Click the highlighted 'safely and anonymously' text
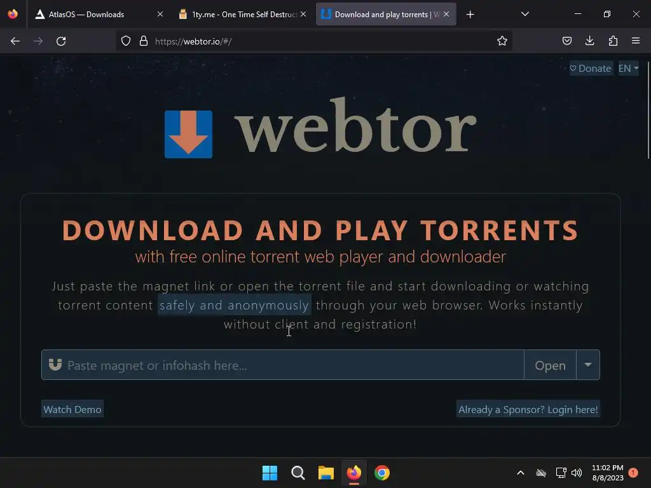The image size is (651, 488). coord(234,305)
